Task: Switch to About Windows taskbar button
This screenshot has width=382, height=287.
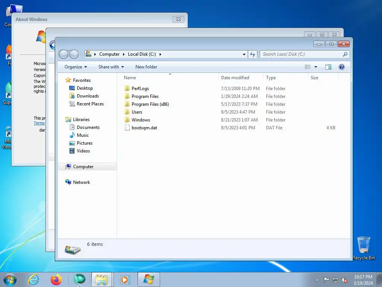Action: coord(148,280)
